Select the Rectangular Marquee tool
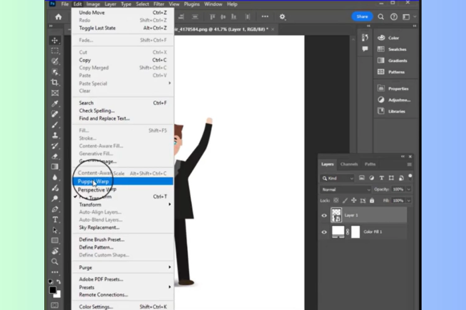Viewport: 466px width, 310px height. 55,51
